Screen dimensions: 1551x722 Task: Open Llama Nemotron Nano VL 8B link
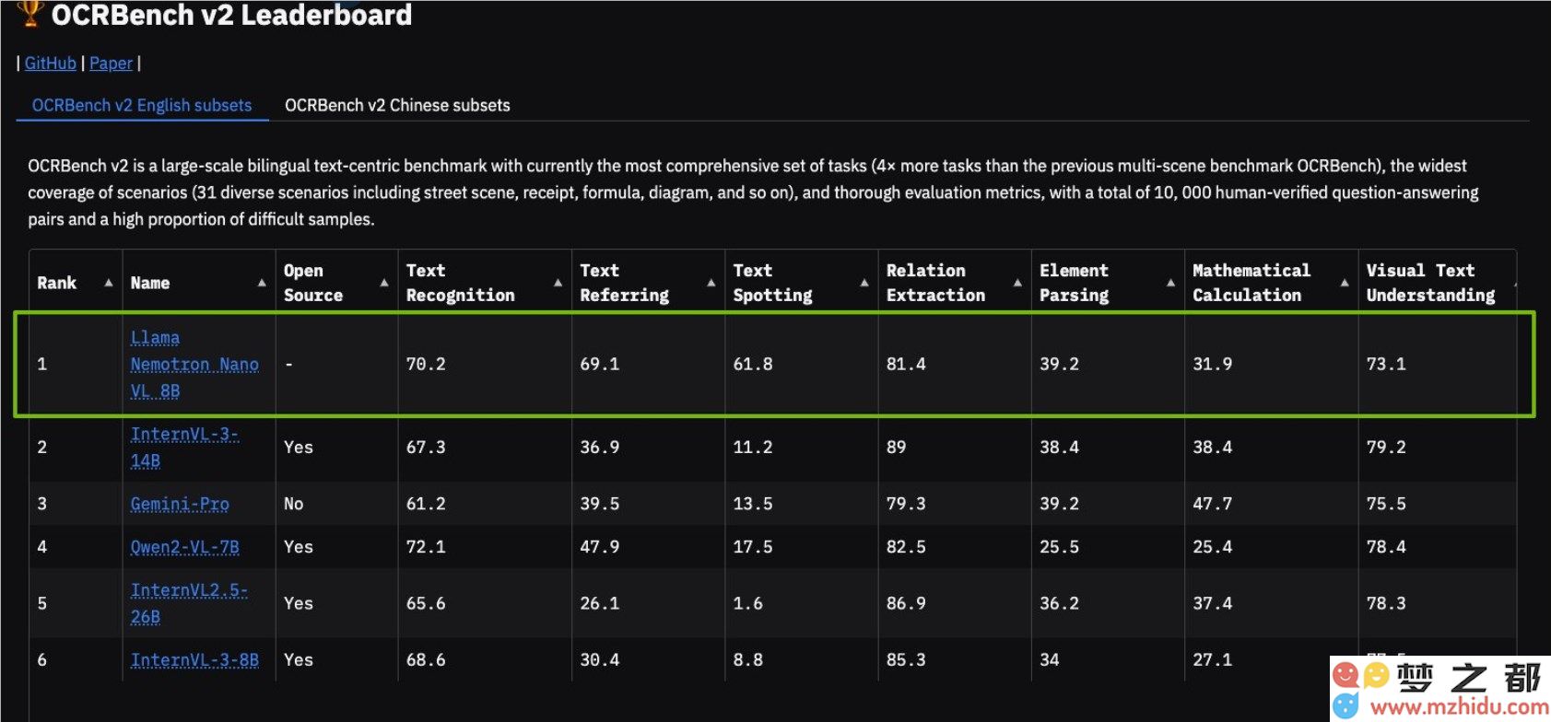tap(194, 365)
